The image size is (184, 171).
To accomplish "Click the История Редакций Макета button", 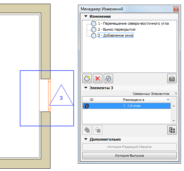I will [129, 147].
